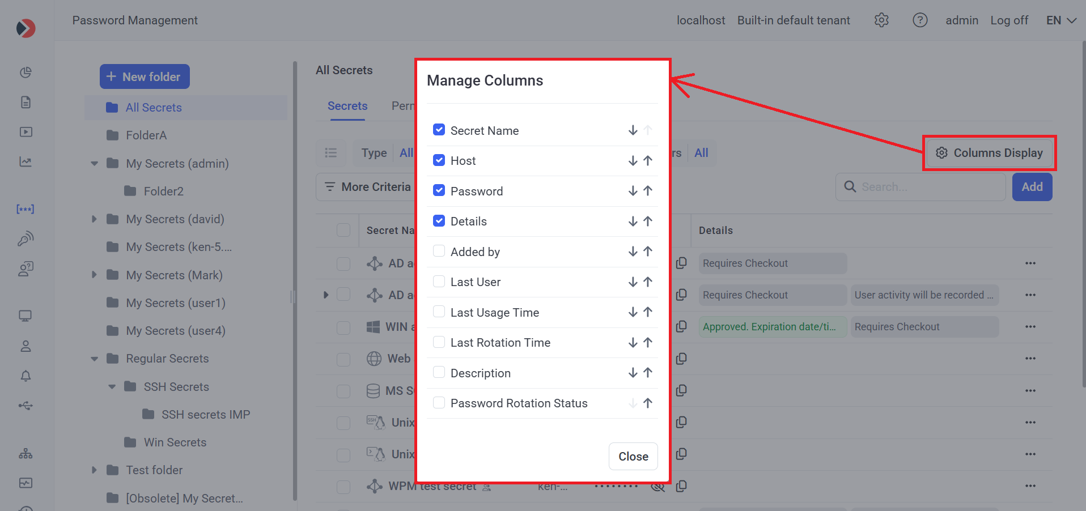Collapse the Regular Secrets folder

coord(95,359)
